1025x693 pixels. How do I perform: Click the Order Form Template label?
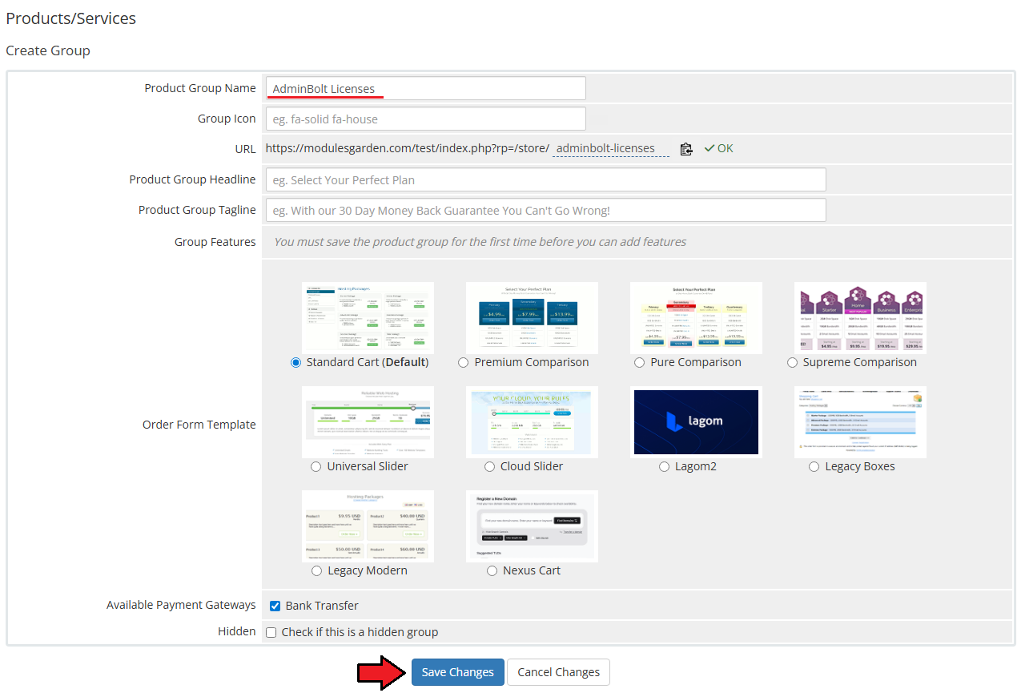click(199, 425)
